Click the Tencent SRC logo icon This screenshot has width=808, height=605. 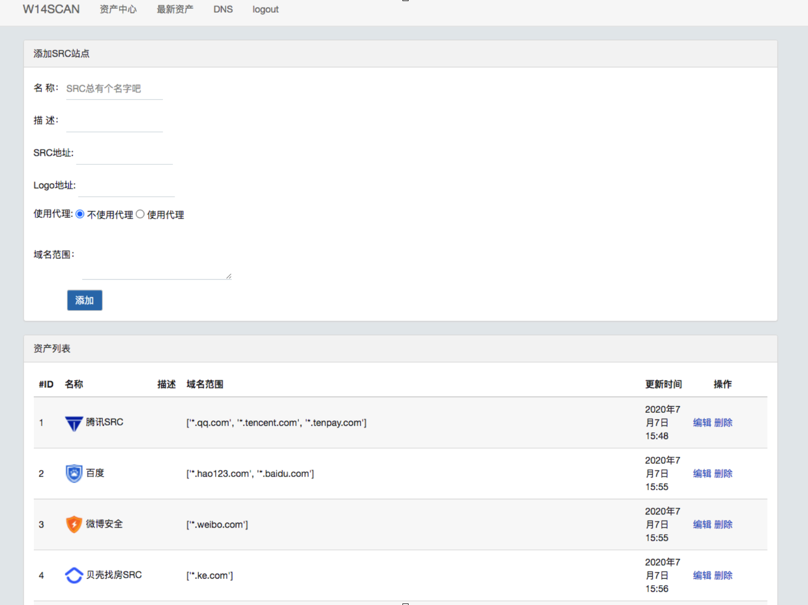[74, 423]
